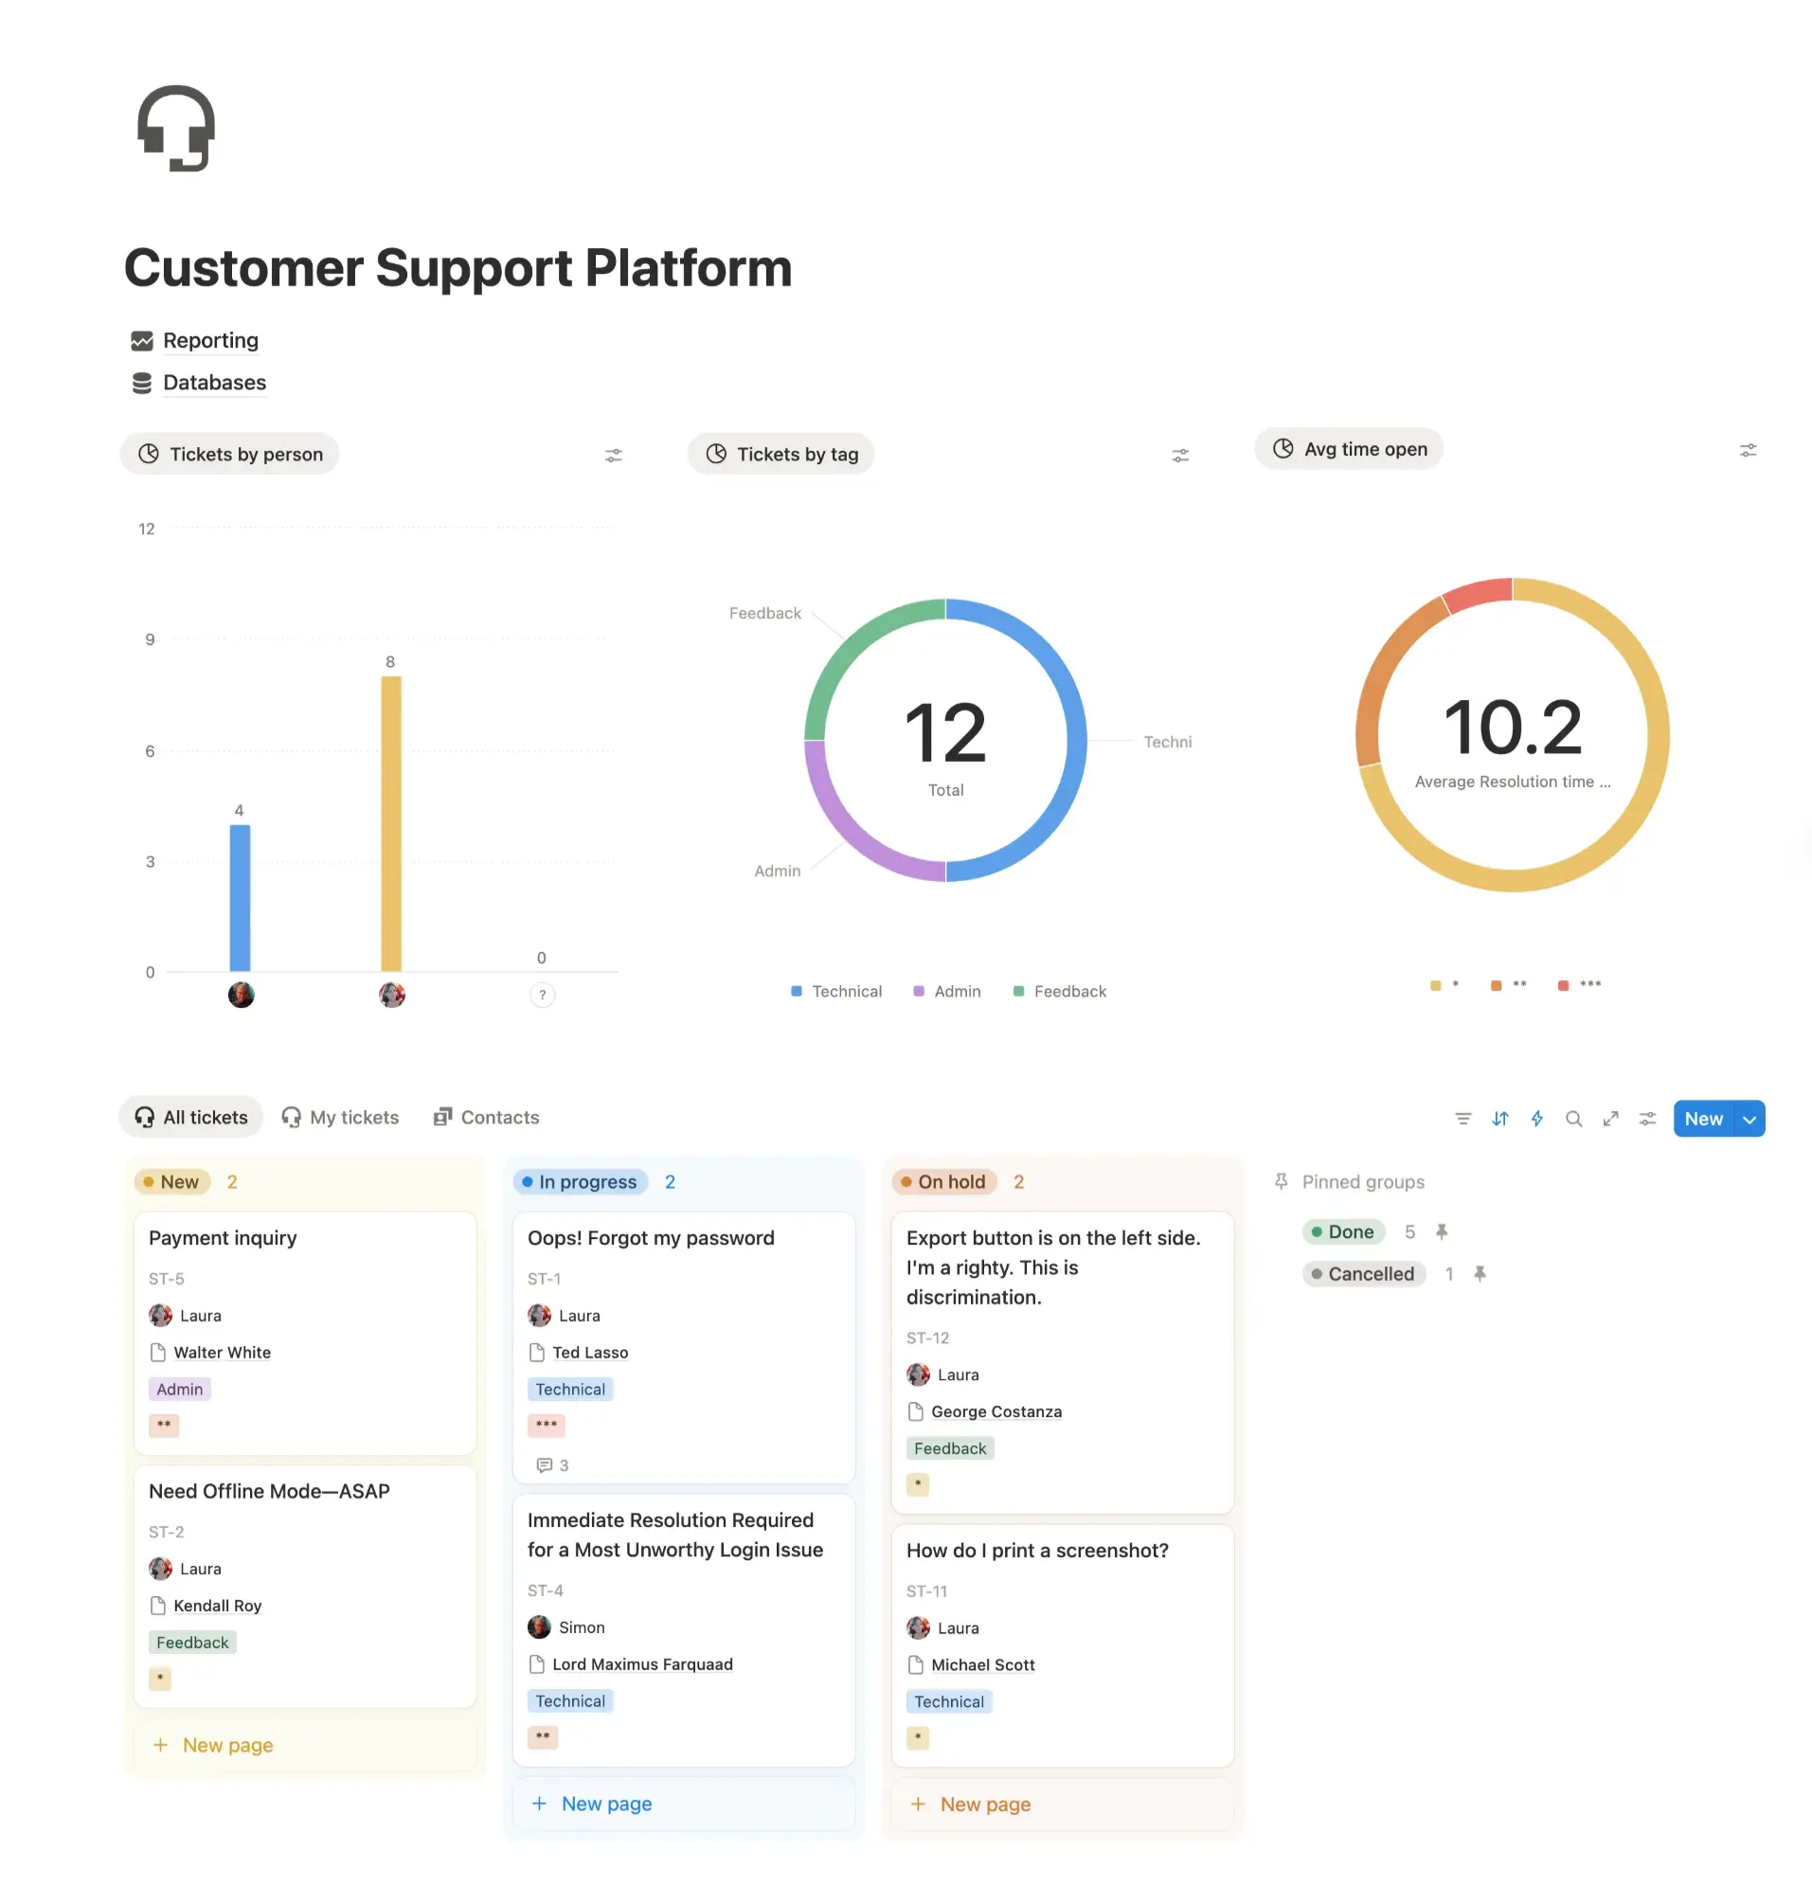Open chart options for Avg time open
The image size is (1812, 1903).
point(1749,450)
